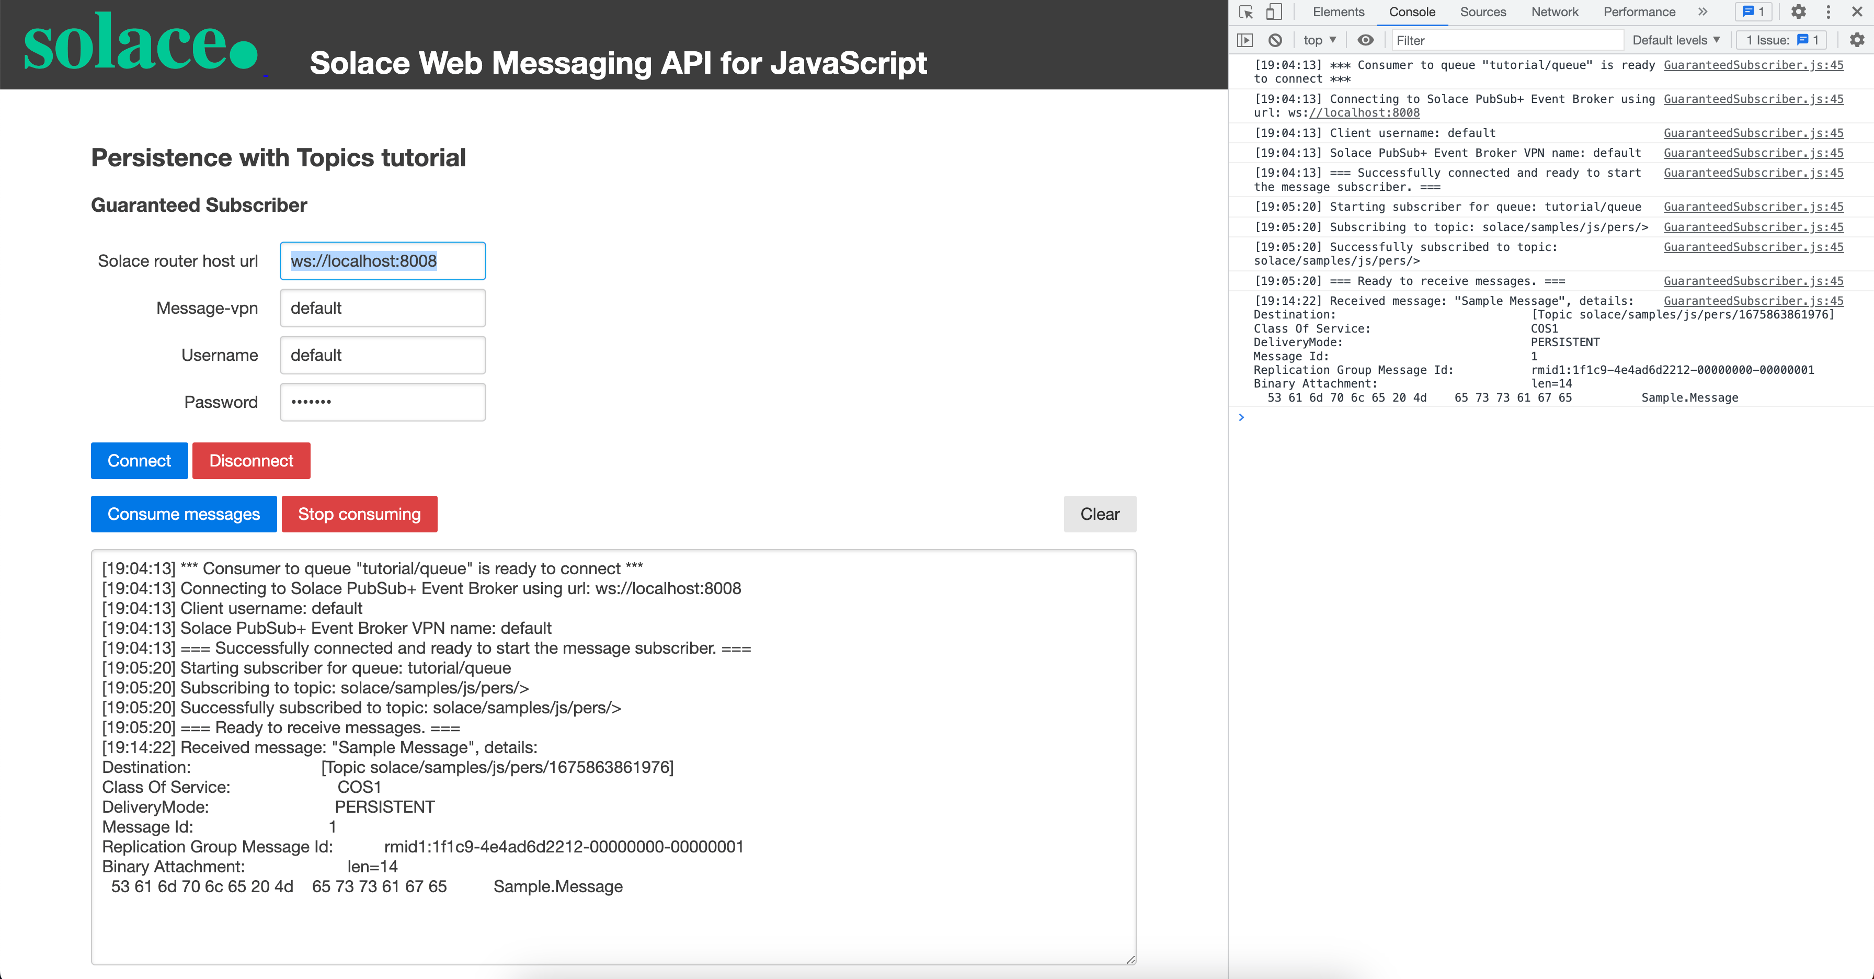Close the DevTools panel
1874x979 pixels.
(x=1857, y=13)
